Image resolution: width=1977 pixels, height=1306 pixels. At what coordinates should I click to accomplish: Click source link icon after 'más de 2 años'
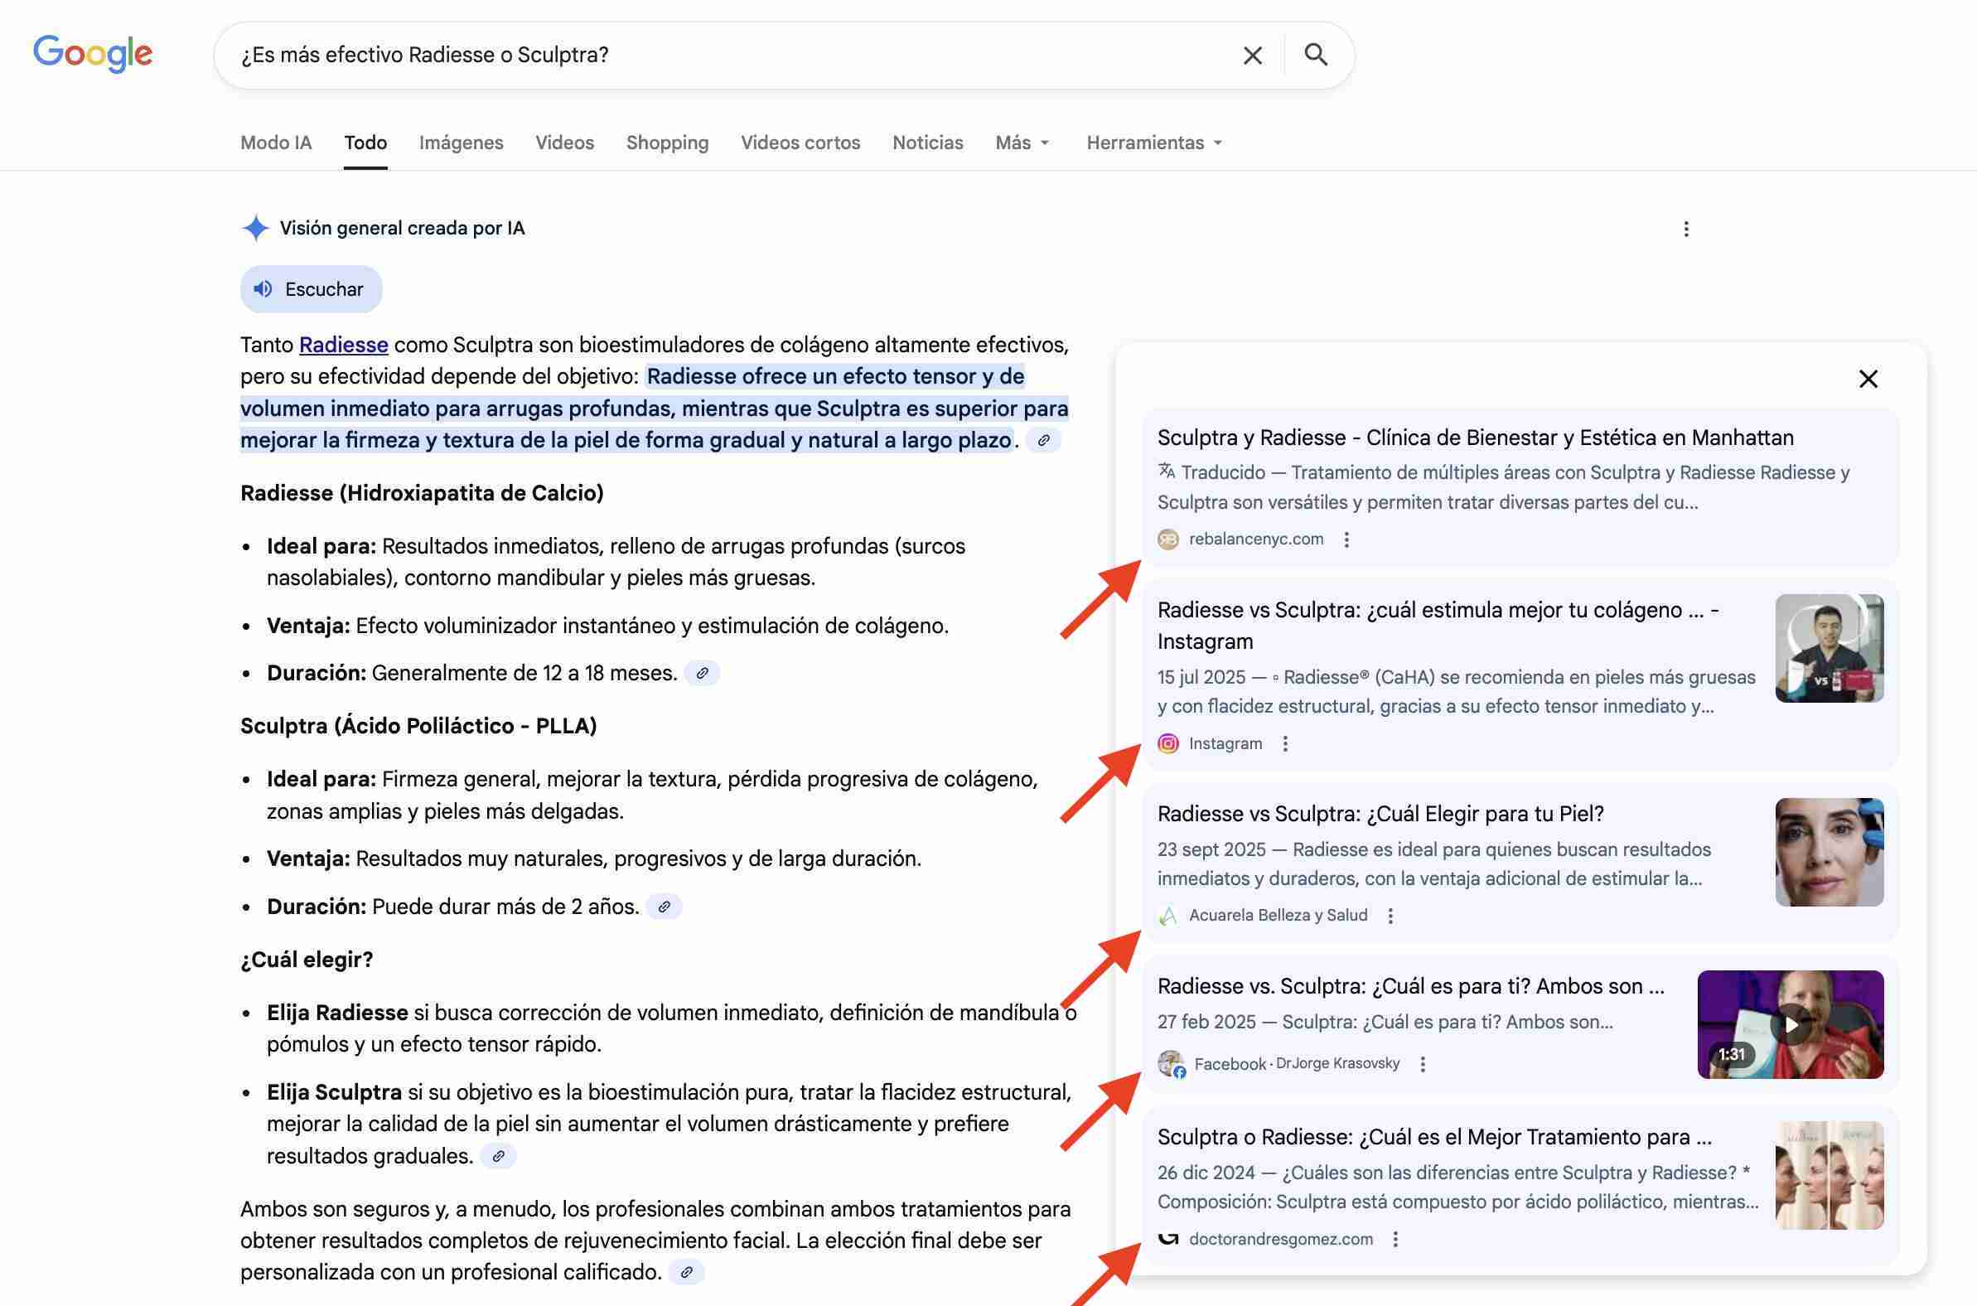[664, 907]
